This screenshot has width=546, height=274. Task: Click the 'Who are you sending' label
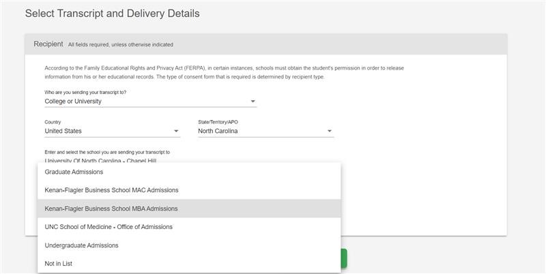[85, 92]
